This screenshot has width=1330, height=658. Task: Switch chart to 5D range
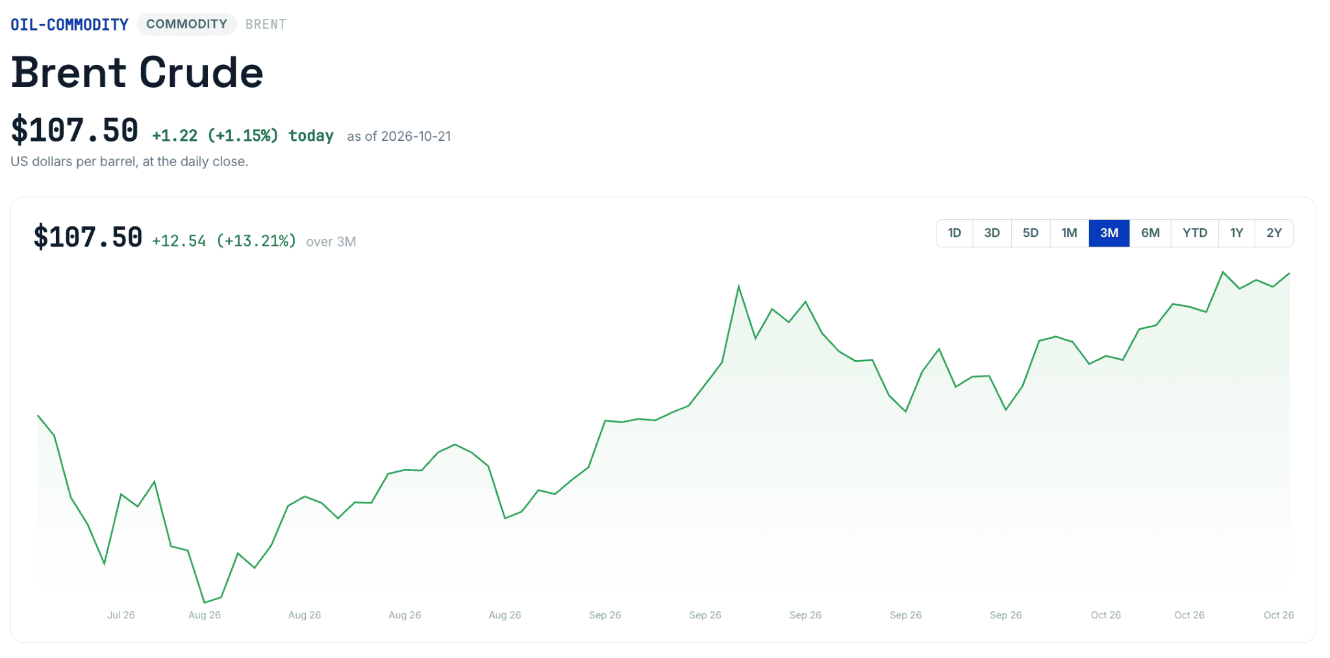pyautogui.click(x=1031, y=233)
